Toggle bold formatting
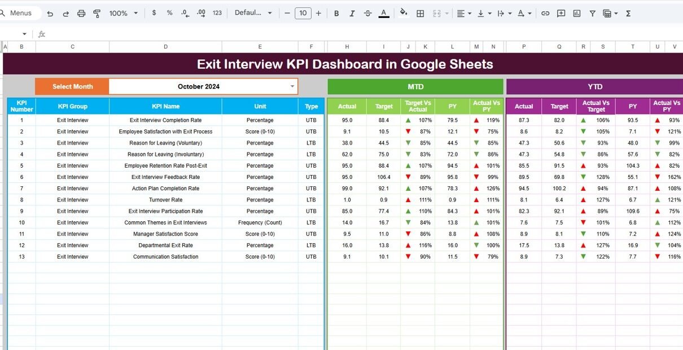This screenshot has height=350, width=683. click(x=336, y=13)
